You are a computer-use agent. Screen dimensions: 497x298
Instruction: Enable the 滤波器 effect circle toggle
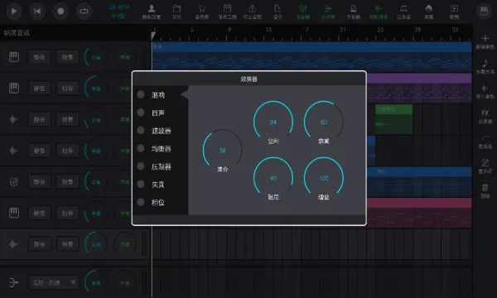tap(141, 130)
